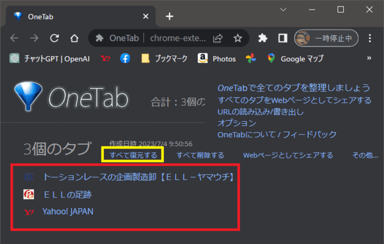Open the Facebook bookmark icon
This screenshot has height=244, width=384.
(x=125, y=59)
